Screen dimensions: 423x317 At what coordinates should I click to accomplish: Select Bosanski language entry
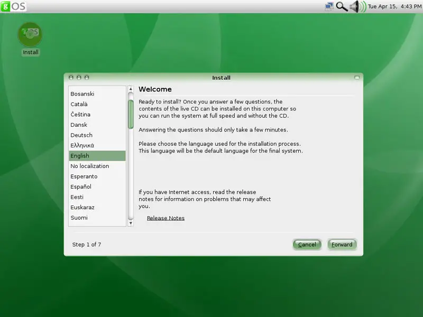(82, 94)
